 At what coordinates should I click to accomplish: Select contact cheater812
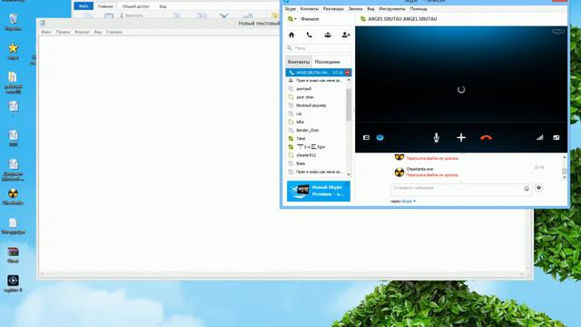(306, 155)
